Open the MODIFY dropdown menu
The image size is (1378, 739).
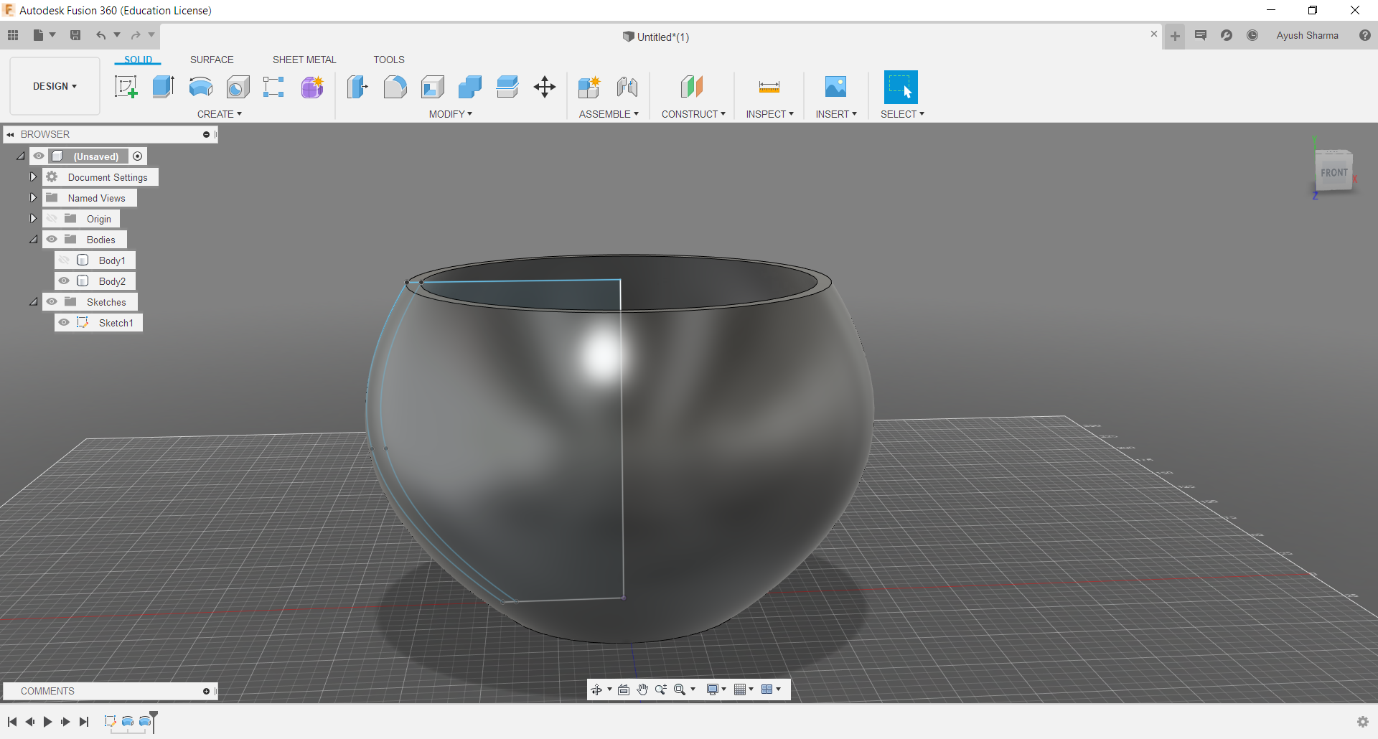point(451,114)
